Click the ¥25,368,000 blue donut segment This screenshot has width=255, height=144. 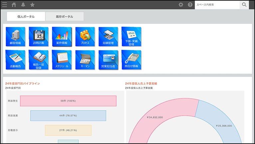point(224,126)
